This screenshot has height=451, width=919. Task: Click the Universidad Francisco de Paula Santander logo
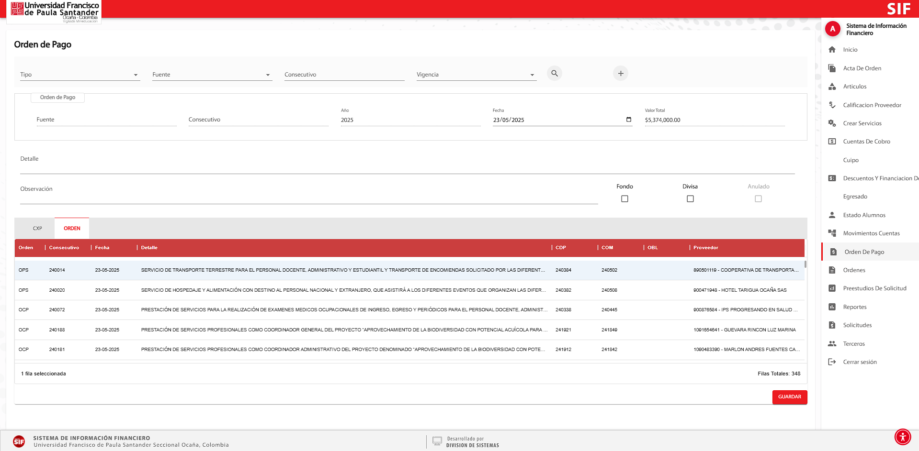pos(54,12)
